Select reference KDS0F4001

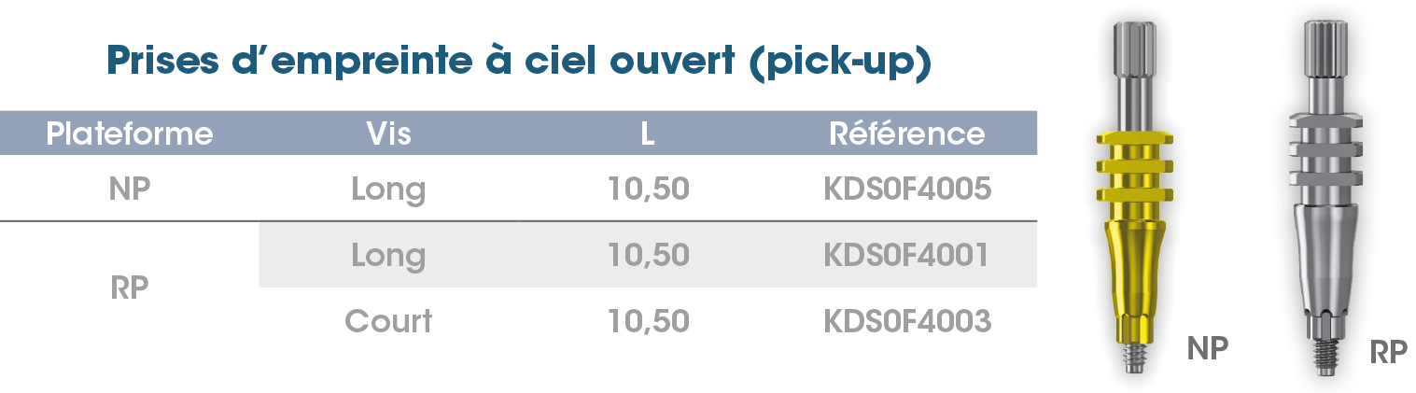click(906, 255)
